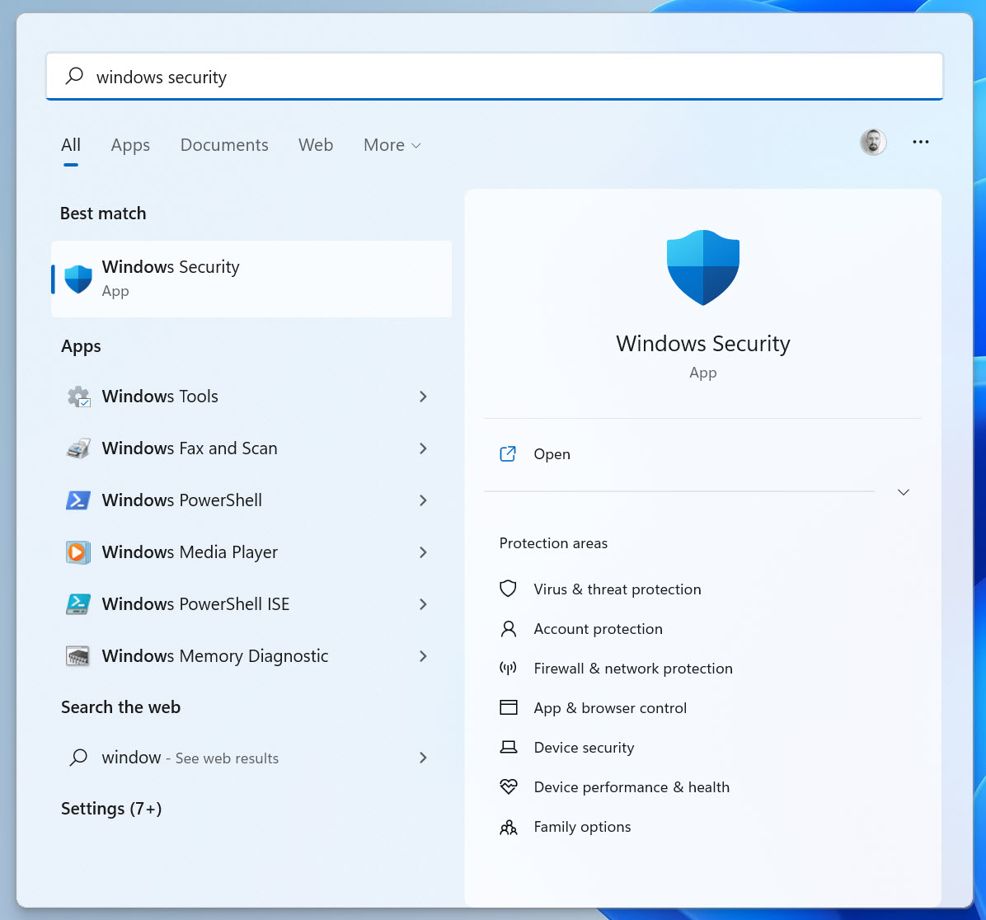The image size is (986, 920).
Task: Click the Virus & threat protection shield icon
Action: coord(508,589)
